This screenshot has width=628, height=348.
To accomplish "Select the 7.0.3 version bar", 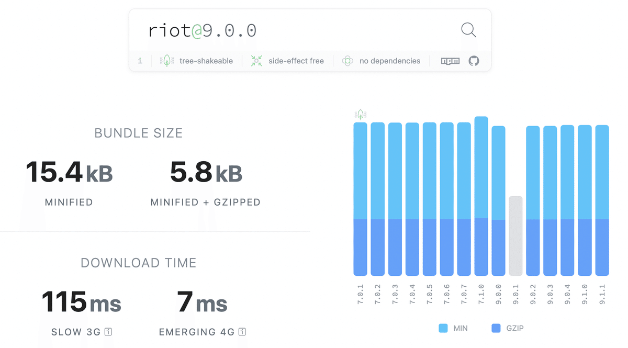I will pyautogui.click(x=395, y=199).
